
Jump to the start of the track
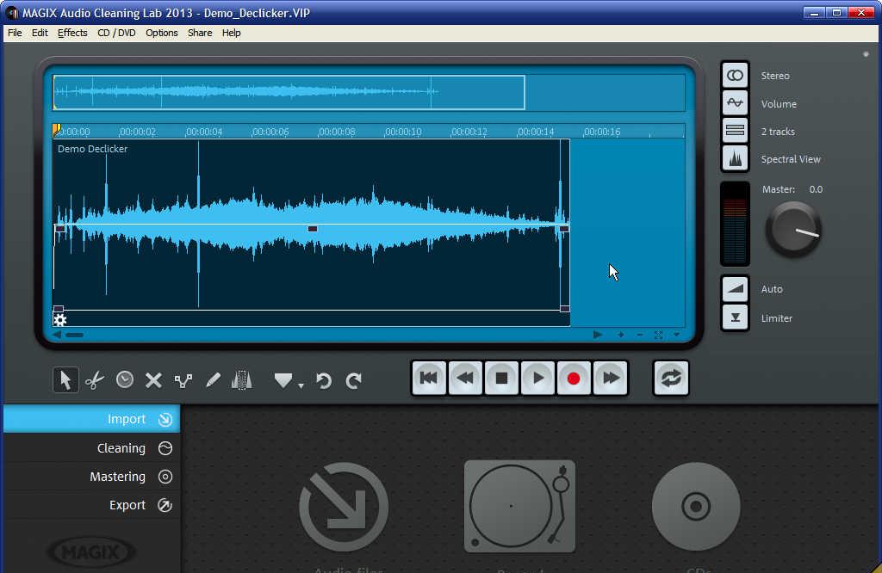coord(429,378)
